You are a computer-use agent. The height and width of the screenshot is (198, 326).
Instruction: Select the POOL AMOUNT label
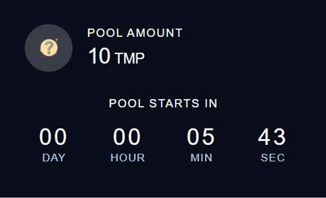[135, 33]
